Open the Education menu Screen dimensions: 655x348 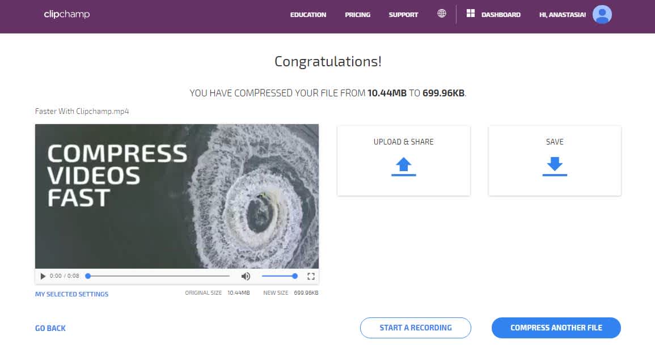[x=309, y=15]
